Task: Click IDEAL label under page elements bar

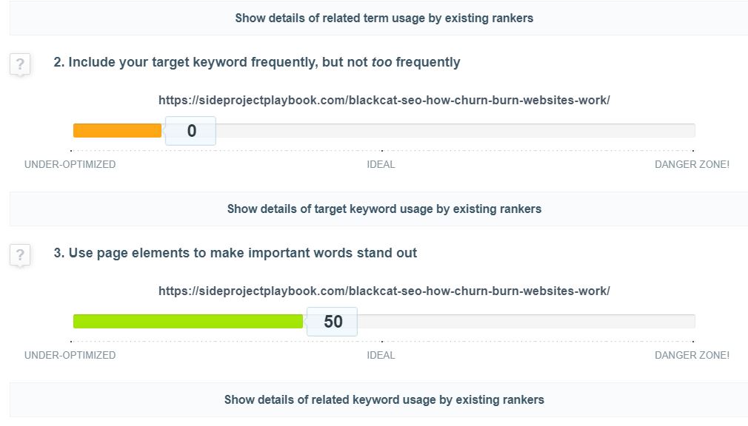Action: [381, 355]
